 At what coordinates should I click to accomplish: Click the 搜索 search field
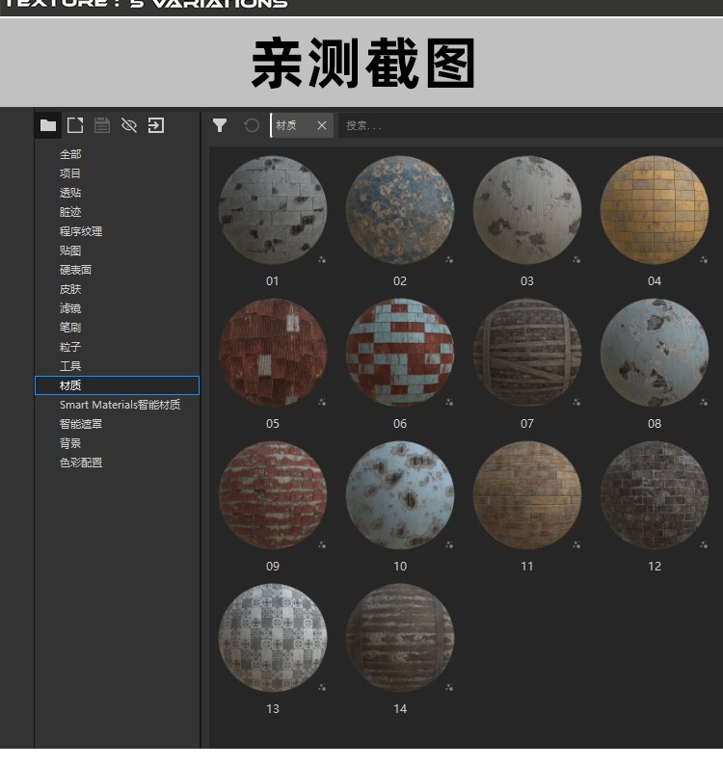pyautogui.click(x=528, y=125)
